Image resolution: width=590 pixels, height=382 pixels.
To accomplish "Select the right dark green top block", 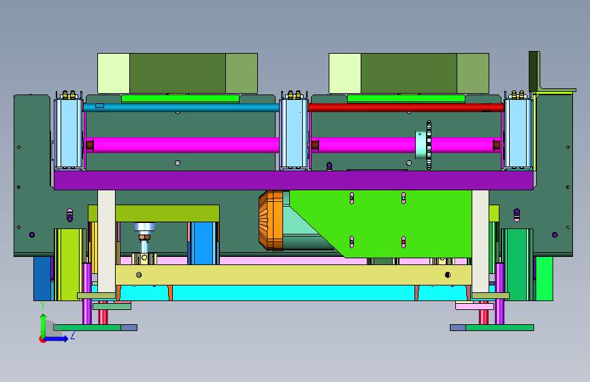I will tap(409, 73).
